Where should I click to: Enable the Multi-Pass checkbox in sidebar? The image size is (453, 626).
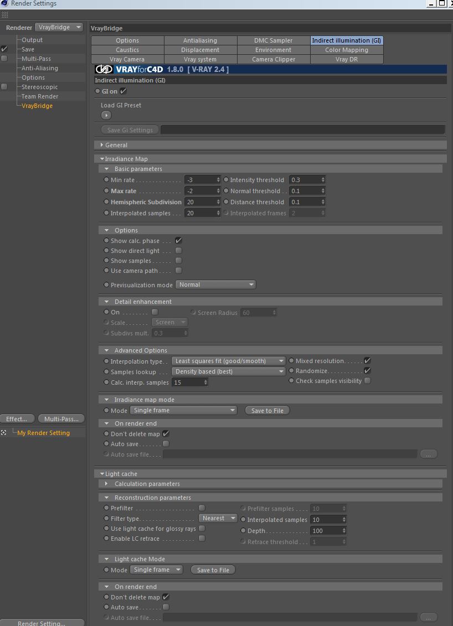pyautogui.click(x=4, y=59)
